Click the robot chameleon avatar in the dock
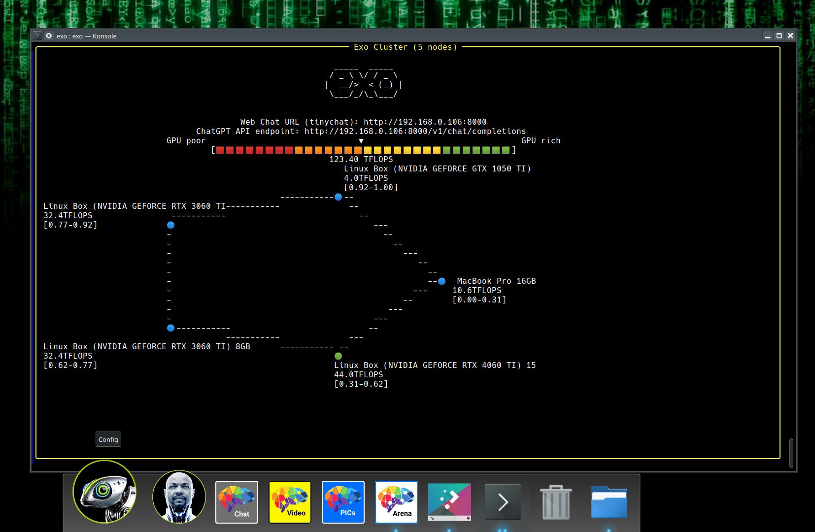The height and width of the screenshot is (532, 815). coord(105,494)
